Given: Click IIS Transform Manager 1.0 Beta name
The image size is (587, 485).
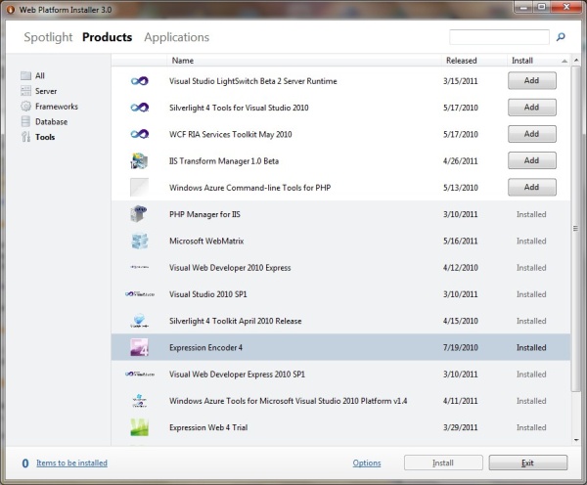Looking at the screenshot, I should pyautogui.click(x=224, y=161).
